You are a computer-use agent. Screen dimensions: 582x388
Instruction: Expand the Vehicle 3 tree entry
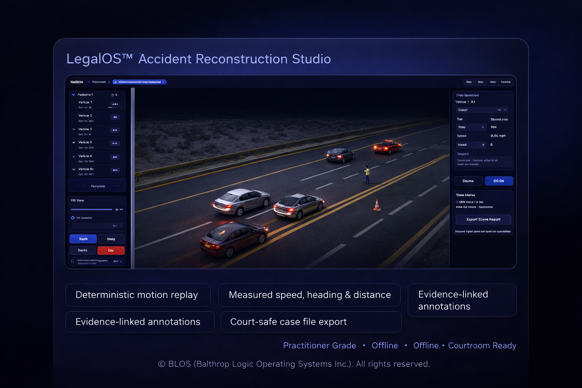[x=74, y=143]
